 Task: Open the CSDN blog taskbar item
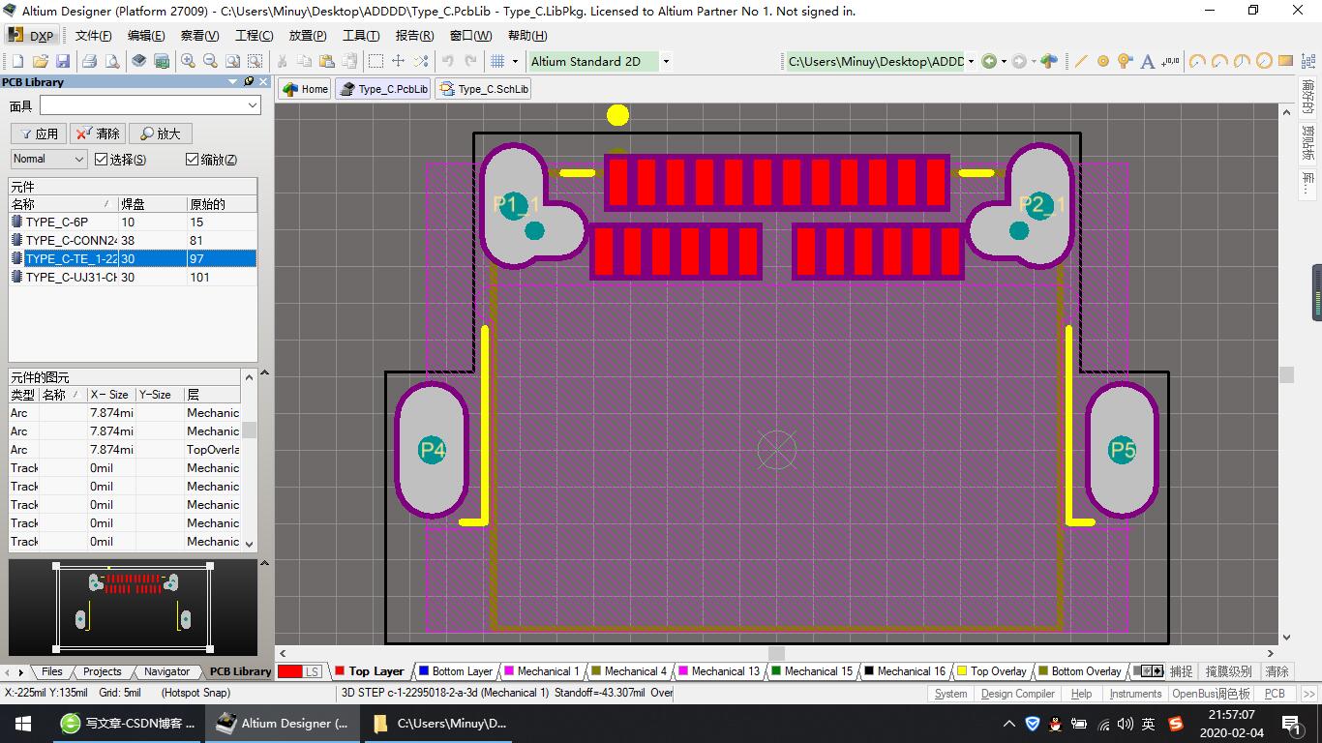[x=127, y=723]
